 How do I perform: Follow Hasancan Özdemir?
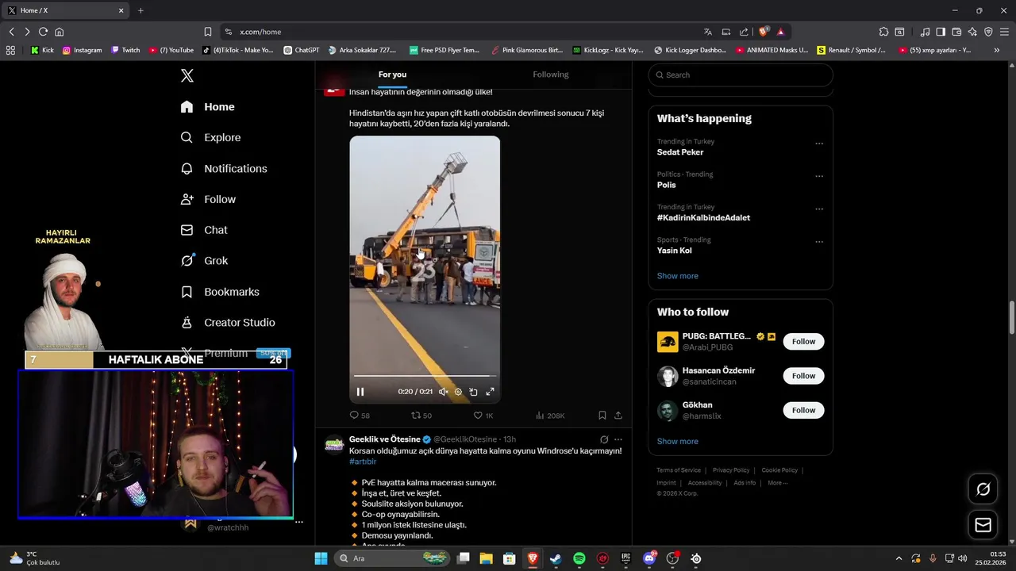803,376
